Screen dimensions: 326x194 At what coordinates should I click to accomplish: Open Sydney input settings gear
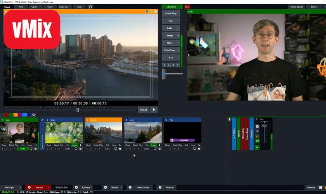point(120,149)
